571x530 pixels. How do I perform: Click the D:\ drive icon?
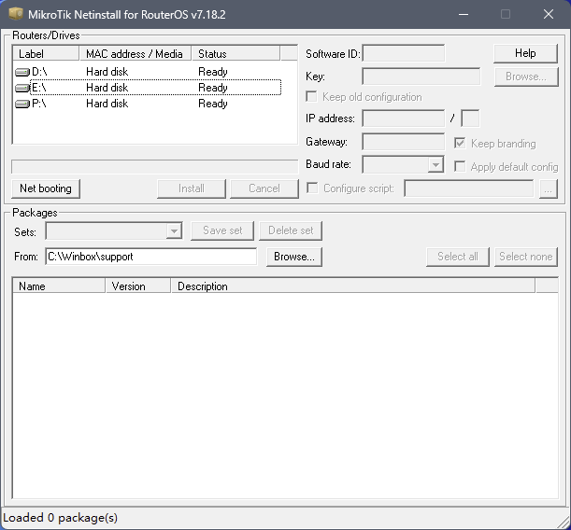[22, 72]
